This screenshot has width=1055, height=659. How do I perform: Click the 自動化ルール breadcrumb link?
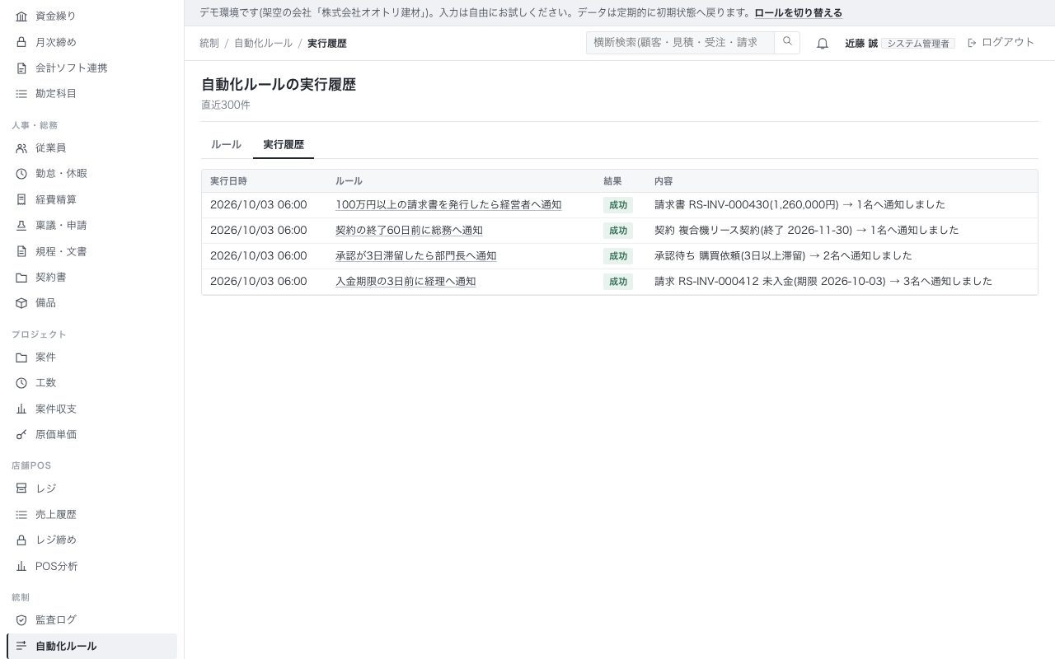click(x=263, y=43)
